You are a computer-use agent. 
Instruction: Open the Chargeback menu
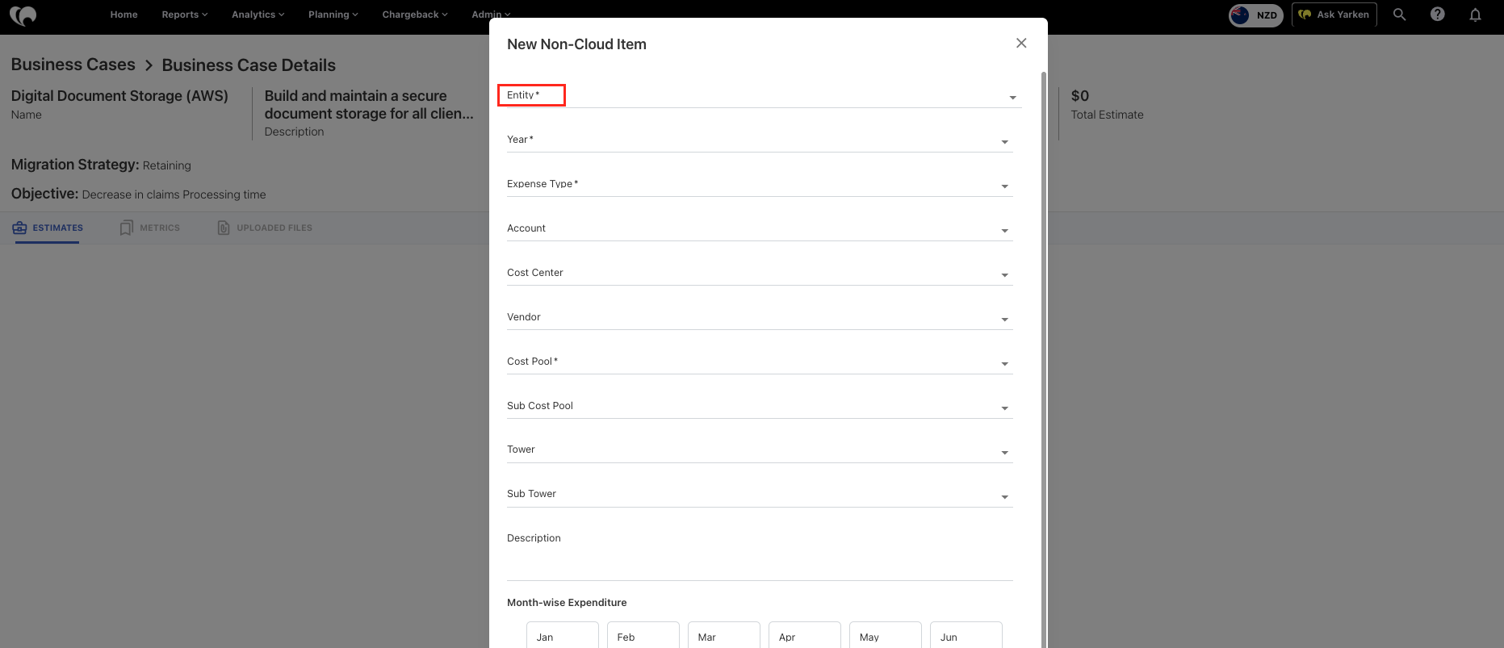[x=414, y=15]
